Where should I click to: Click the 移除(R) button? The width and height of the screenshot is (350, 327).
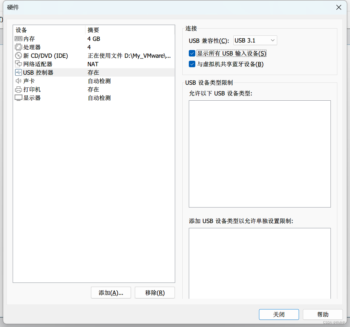pyautogui.click(x=155, y=293)
